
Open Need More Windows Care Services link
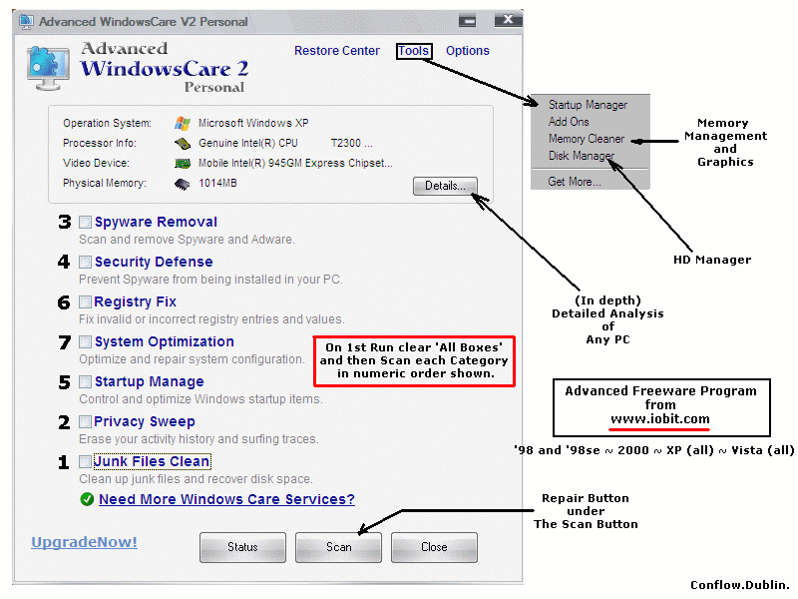pyautogui.click(x=227, y=499)
